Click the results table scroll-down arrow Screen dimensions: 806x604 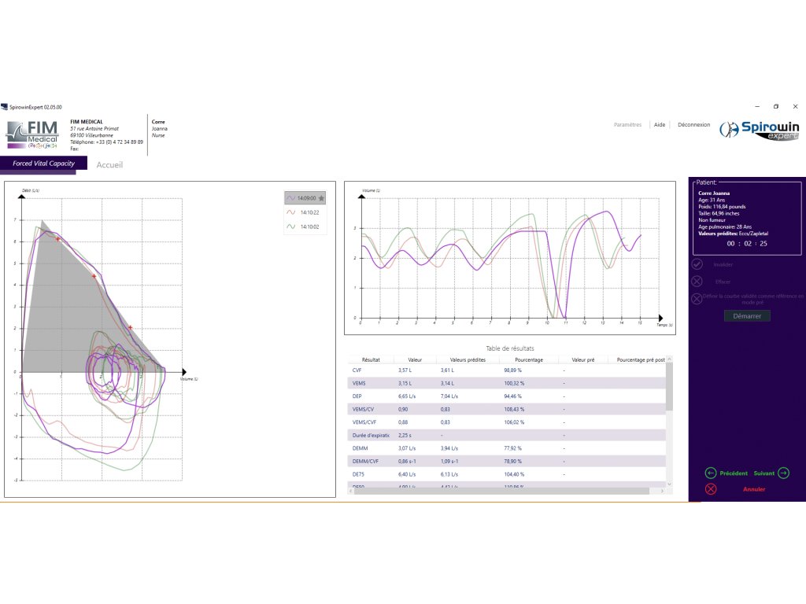(669, 484)
